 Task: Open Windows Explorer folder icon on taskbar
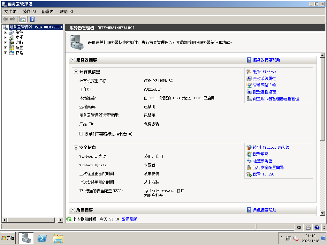[58, 239]
